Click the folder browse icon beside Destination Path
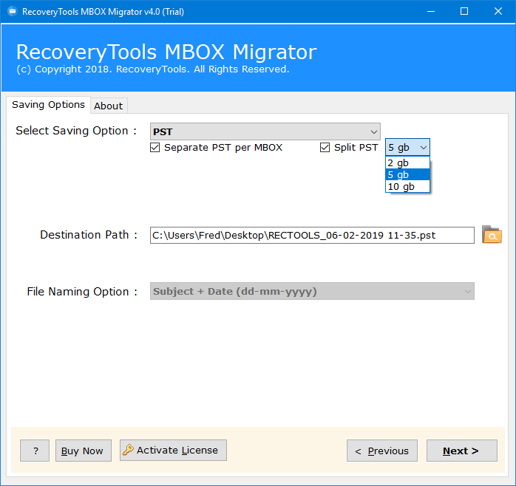The height and width of the screenshot is (486, 516). coord(492,235)
